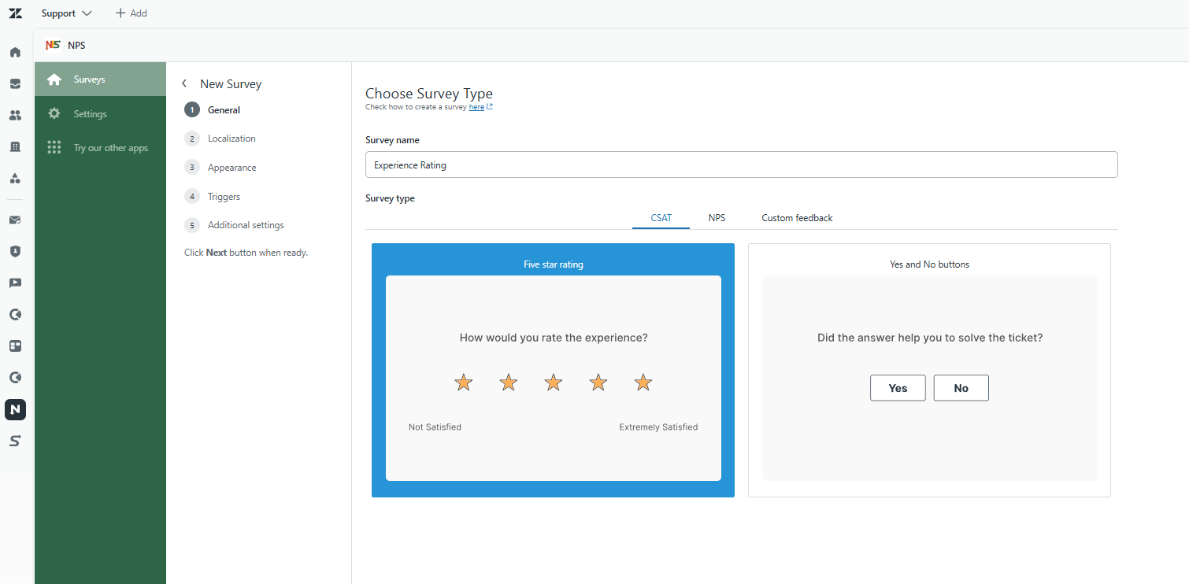Viewport: 1189px width, 584px height.
Task: Open the Settings menu item
Action: 100,114
